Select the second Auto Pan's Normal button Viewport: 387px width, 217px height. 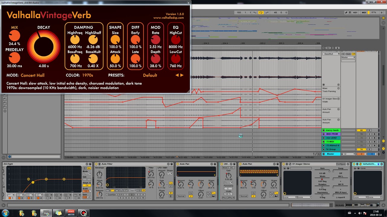243,196
